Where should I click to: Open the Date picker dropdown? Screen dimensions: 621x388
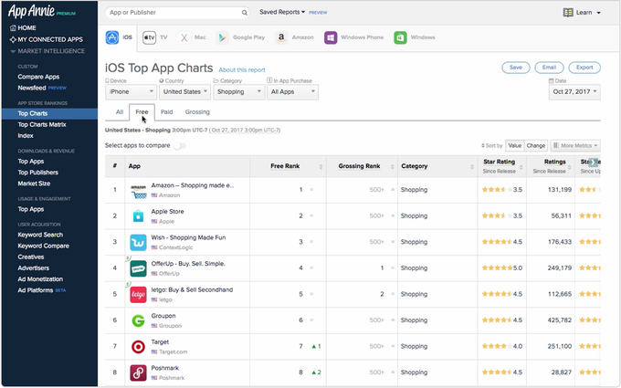574,92
